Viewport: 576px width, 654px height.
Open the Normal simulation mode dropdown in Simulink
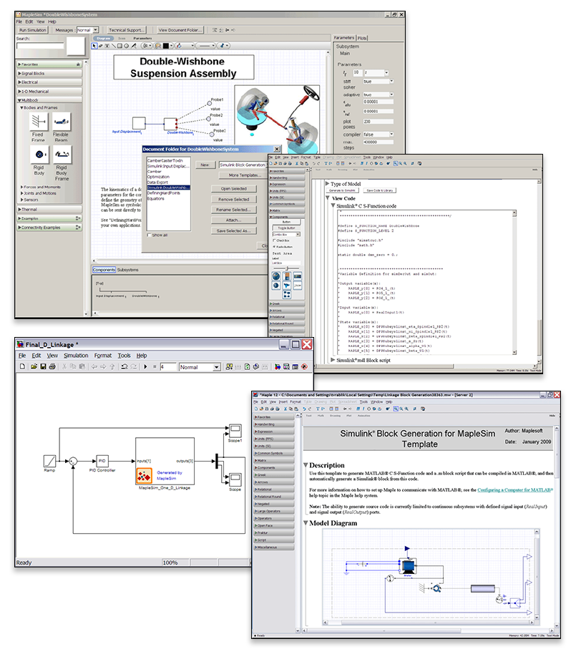(x=200, y=367)
